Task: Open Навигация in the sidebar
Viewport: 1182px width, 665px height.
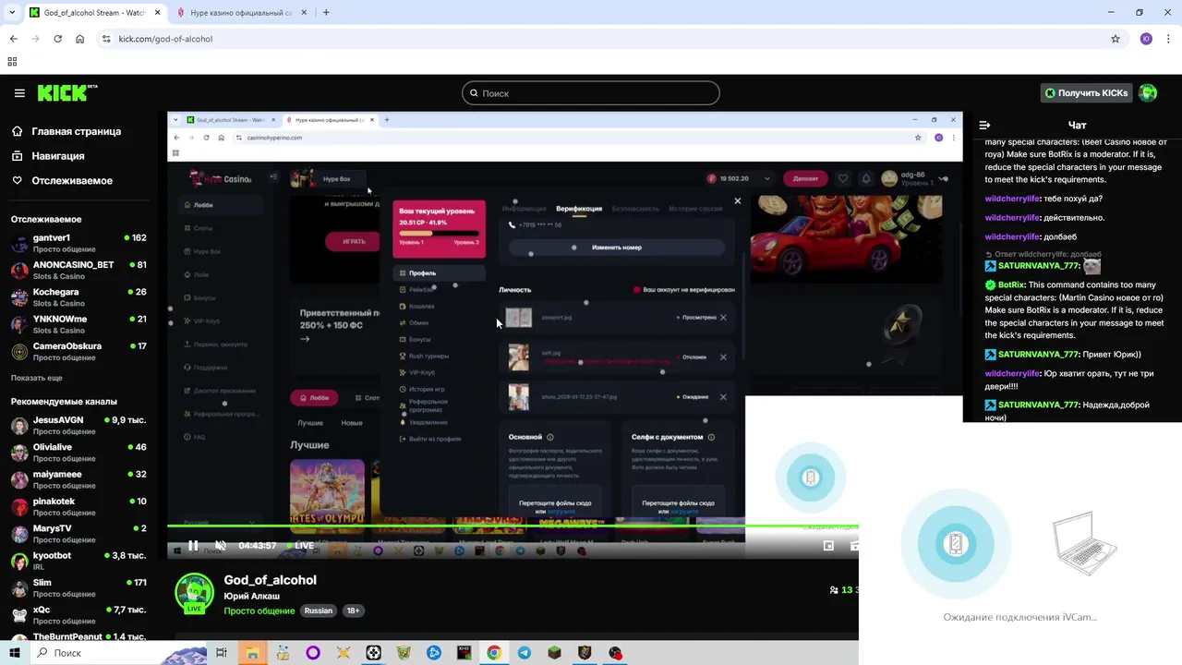Action: tap(57, 156)
